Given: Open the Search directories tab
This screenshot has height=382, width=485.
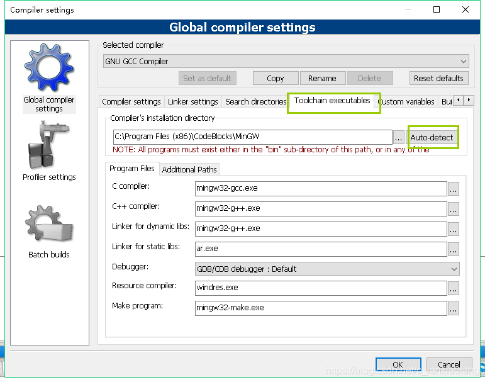Looking at the screenshot, I should [255, 102].
